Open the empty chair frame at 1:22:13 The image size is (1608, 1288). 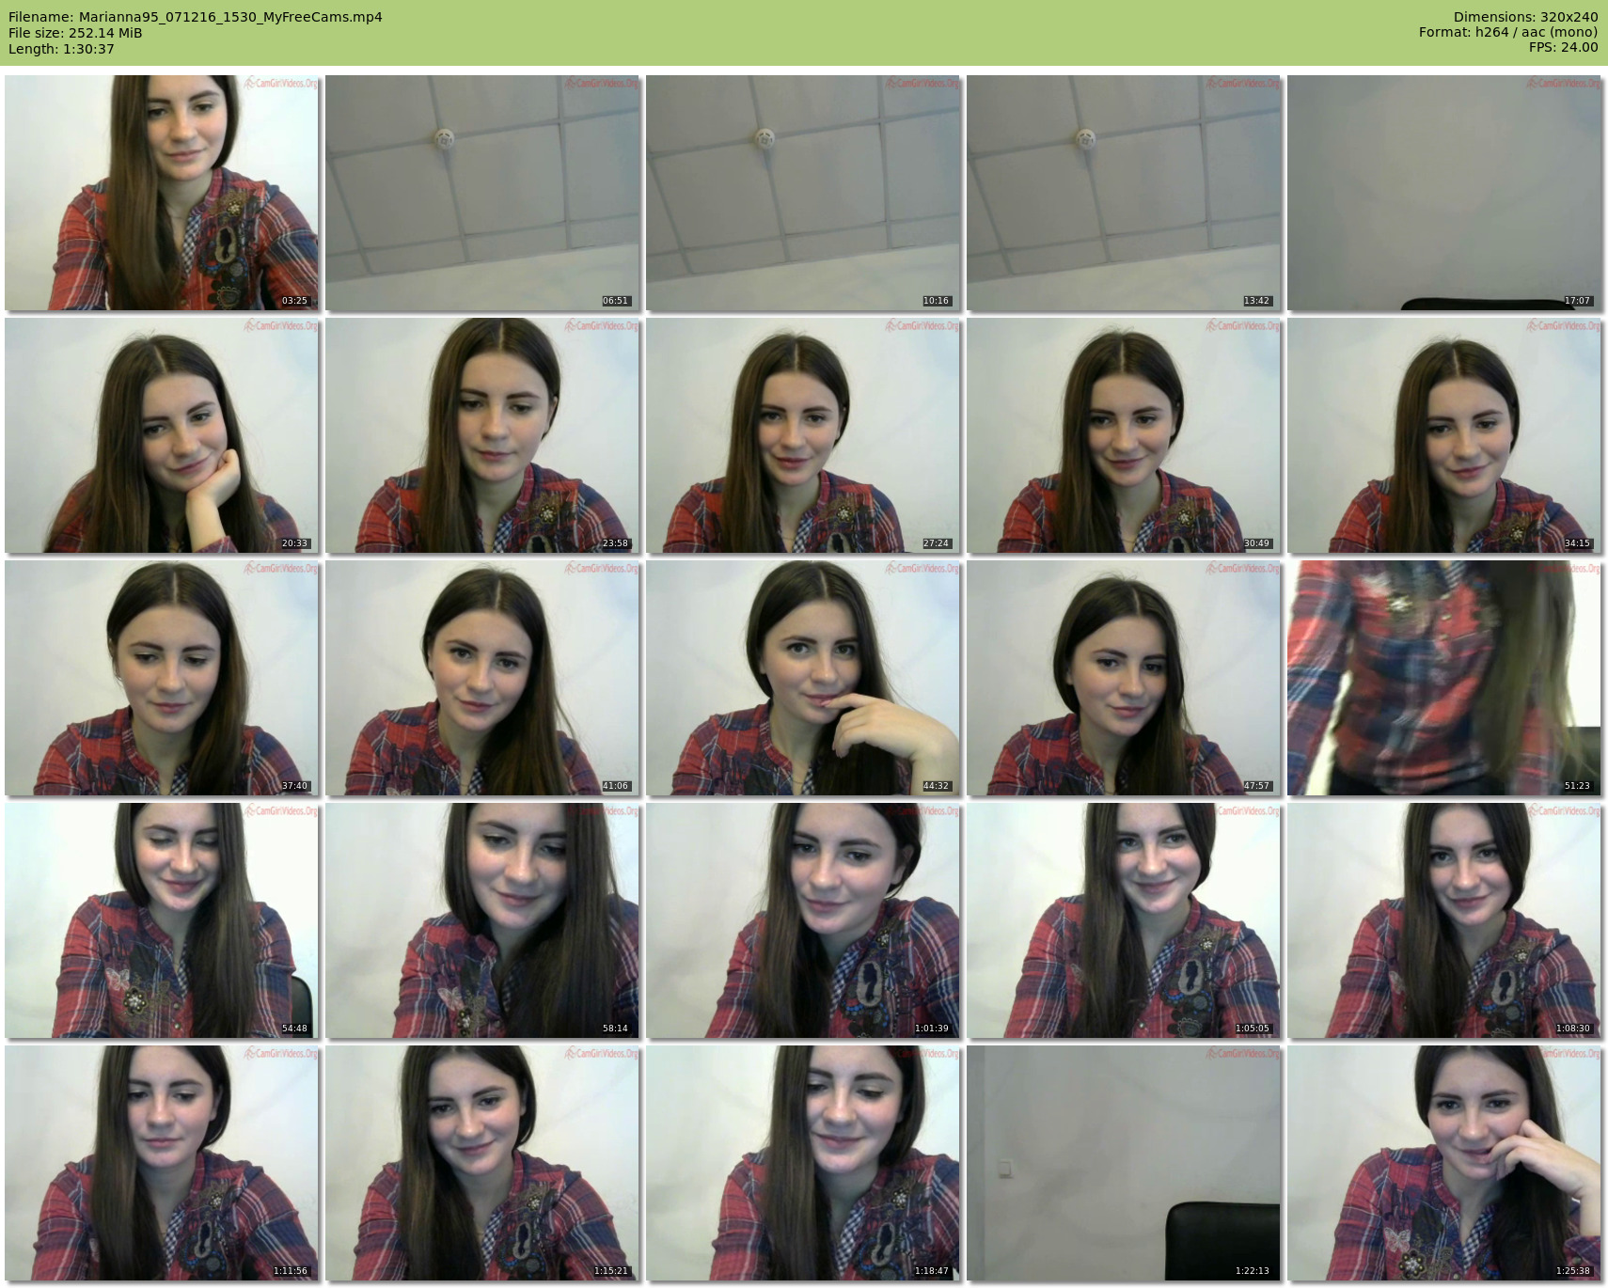pos(1124,1163)
